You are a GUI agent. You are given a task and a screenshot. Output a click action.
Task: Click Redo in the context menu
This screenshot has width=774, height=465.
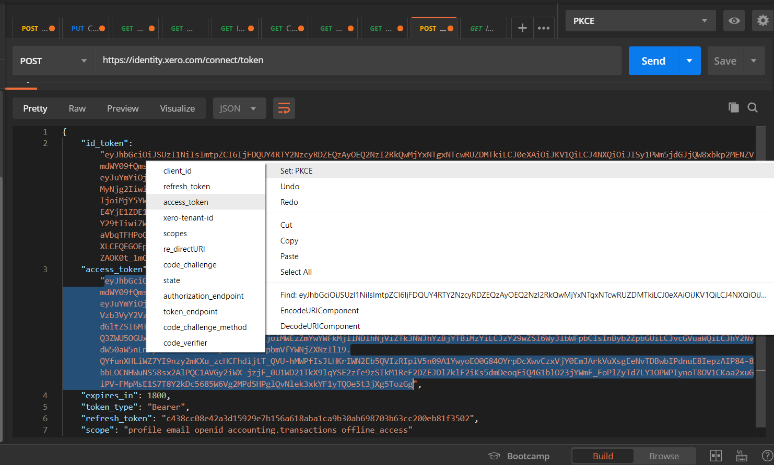tap(520, 202)
